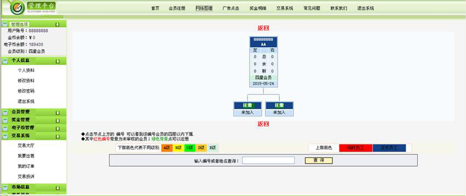466x196 pixels.
Task: Open 会员注册 in top navigation
Action: pos(177,8)
